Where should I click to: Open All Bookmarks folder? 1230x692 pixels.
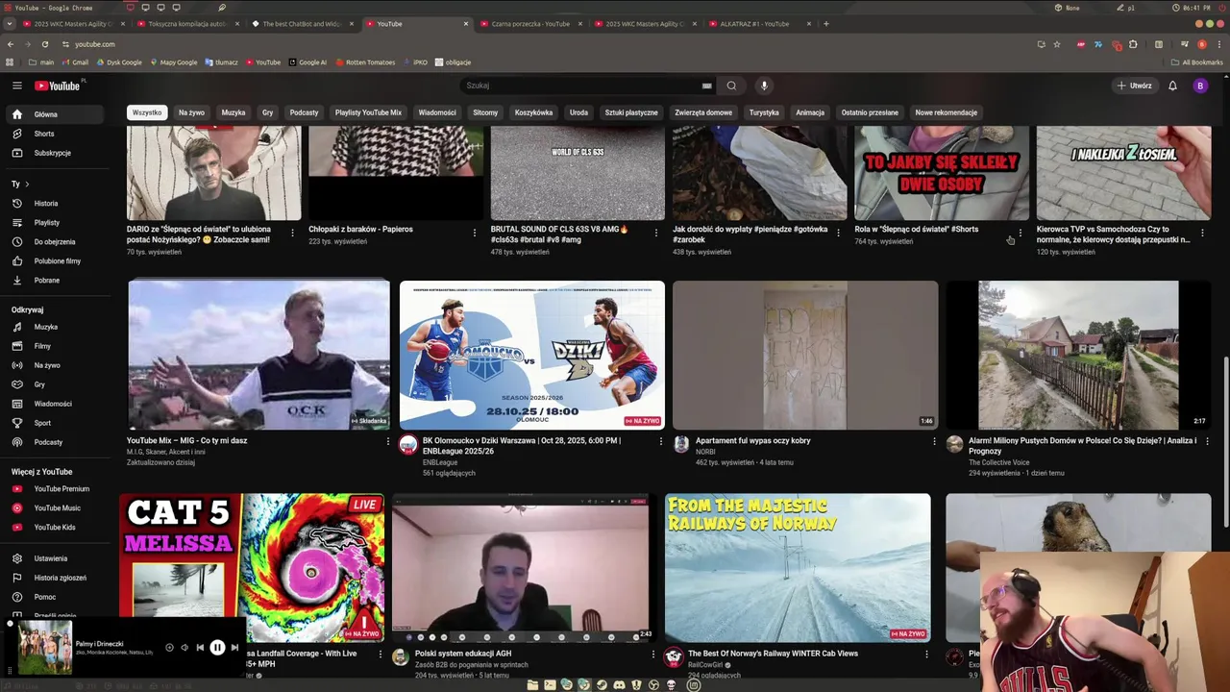1196,62
